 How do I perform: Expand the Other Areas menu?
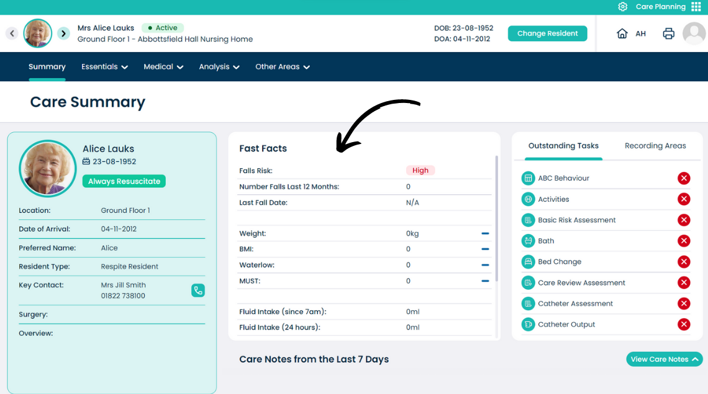282,67
